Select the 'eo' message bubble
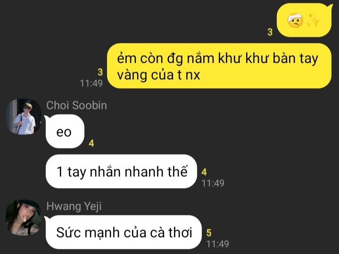This screenshot has height=254, width=339. [x=65, y=131]
